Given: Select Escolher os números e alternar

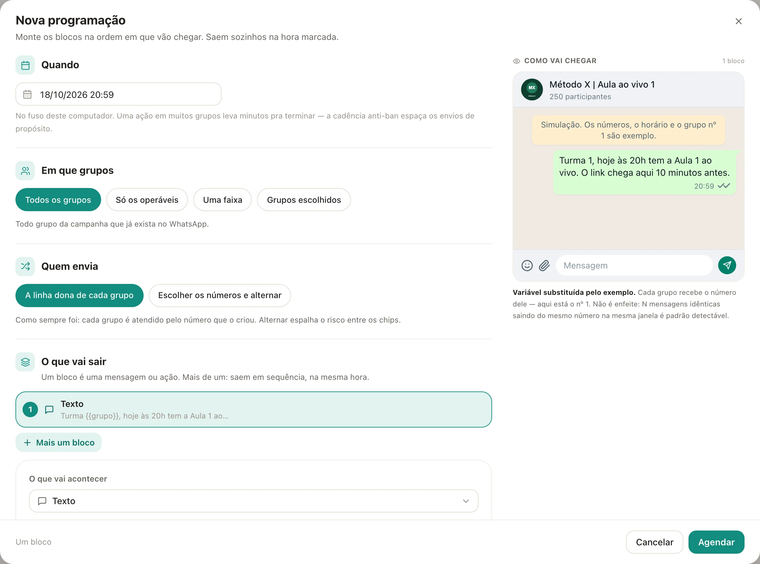Looking at the screenshot, I should click(x=220, y=295).
